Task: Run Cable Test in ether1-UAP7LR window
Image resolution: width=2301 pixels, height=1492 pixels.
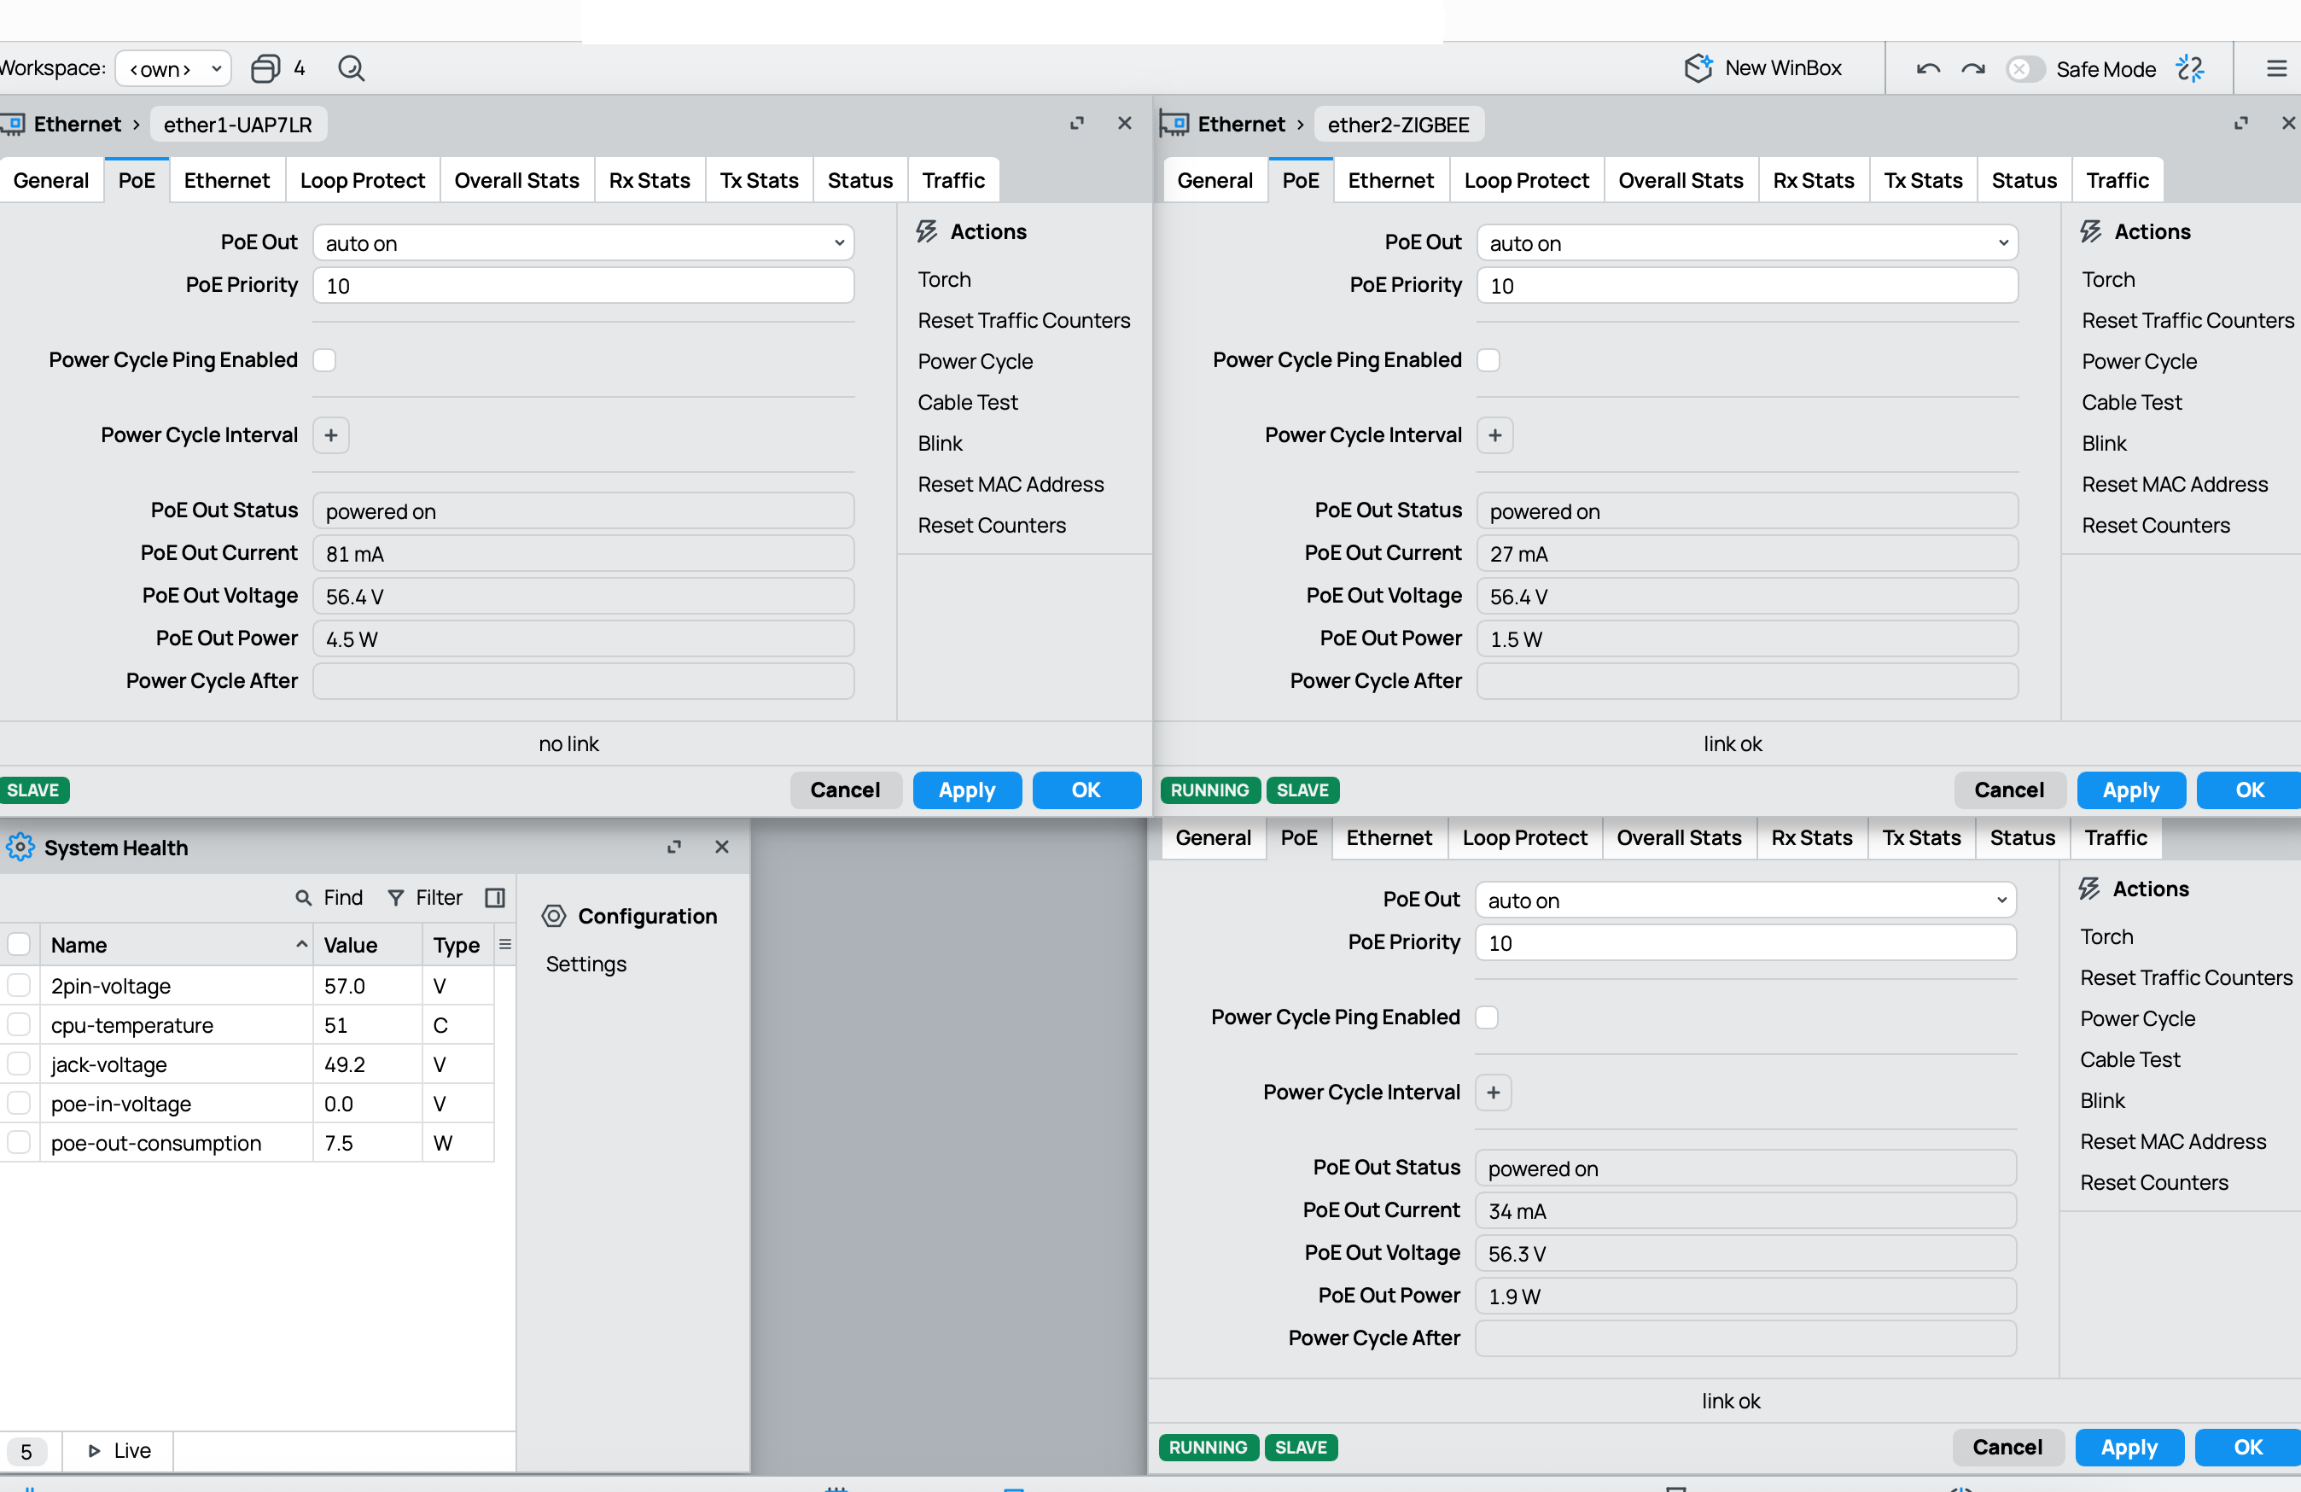Action: pos(968,402)
